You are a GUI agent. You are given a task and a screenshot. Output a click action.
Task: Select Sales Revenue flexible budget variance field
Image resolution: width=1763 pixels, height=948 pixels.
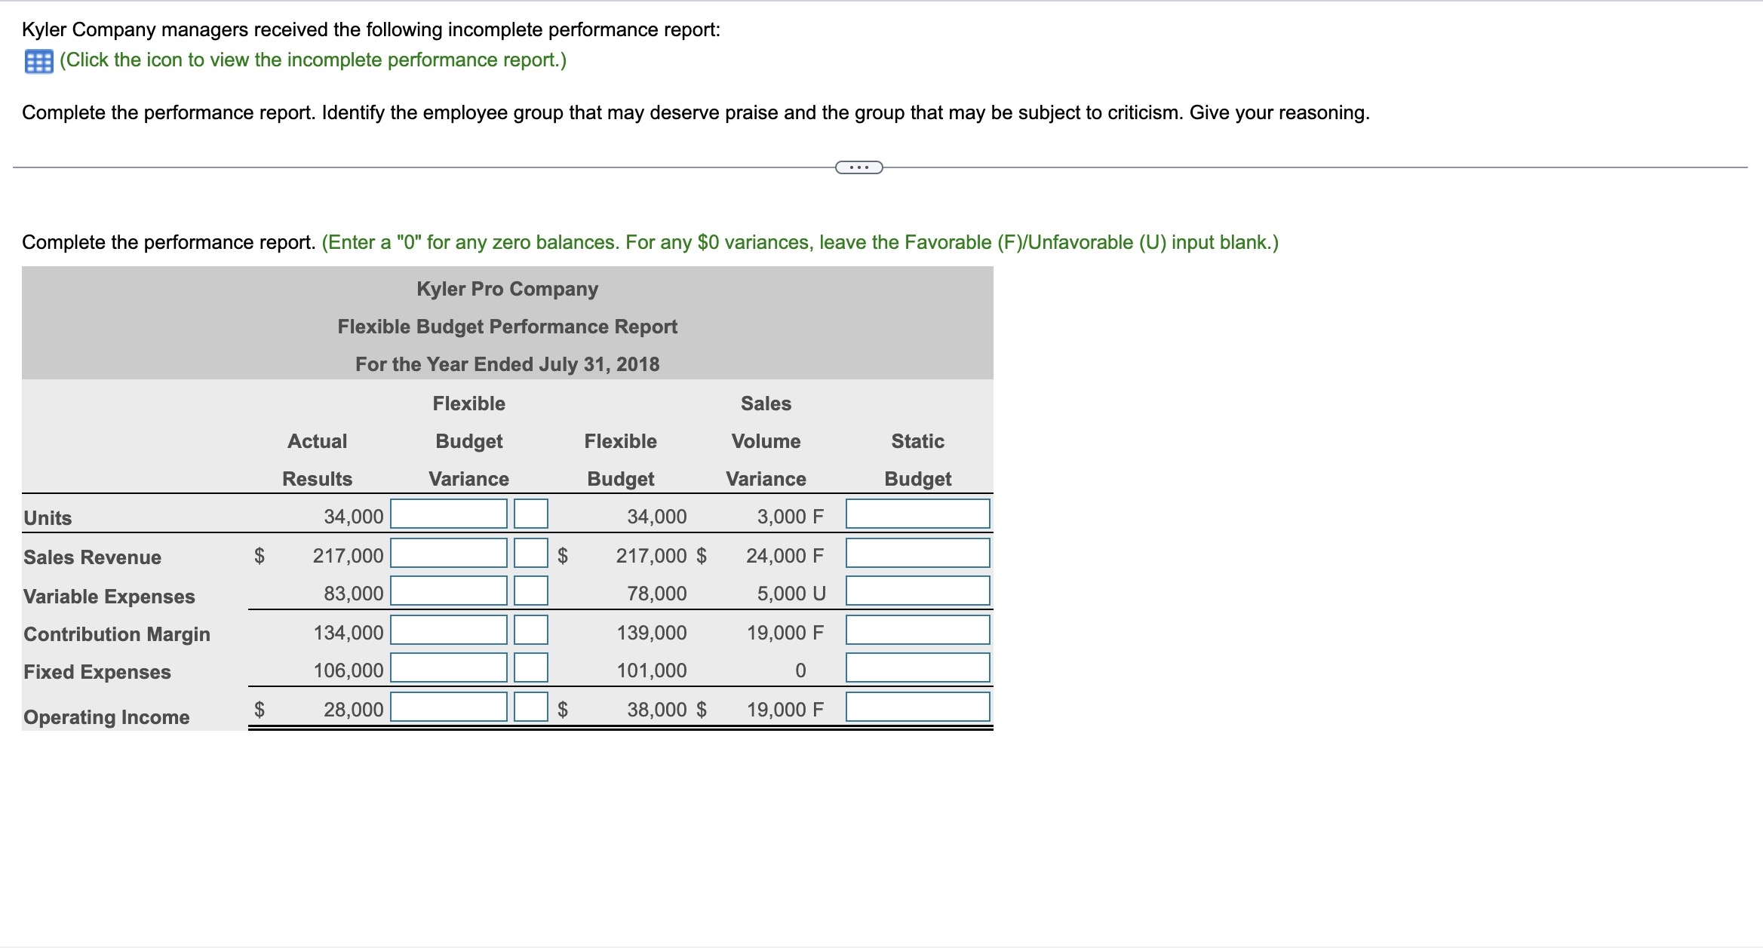coord(449,554)
